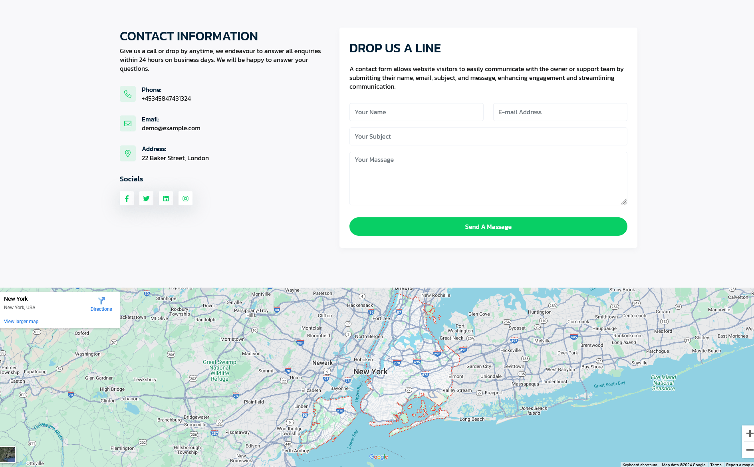754x467 pixels.
Task: Click the Socials heading
Action: click(131, 179)
